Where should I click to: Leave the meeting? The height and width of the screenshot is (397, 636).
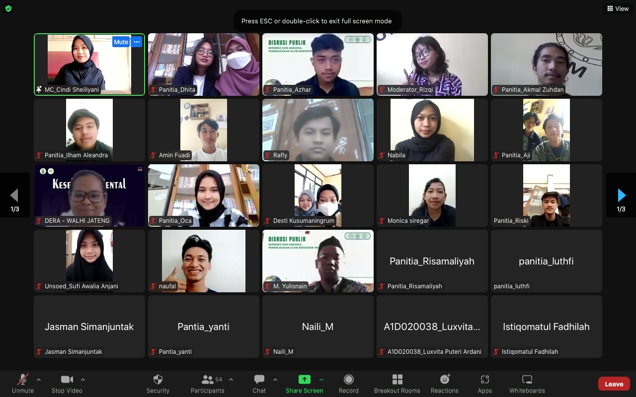point(614,384)
